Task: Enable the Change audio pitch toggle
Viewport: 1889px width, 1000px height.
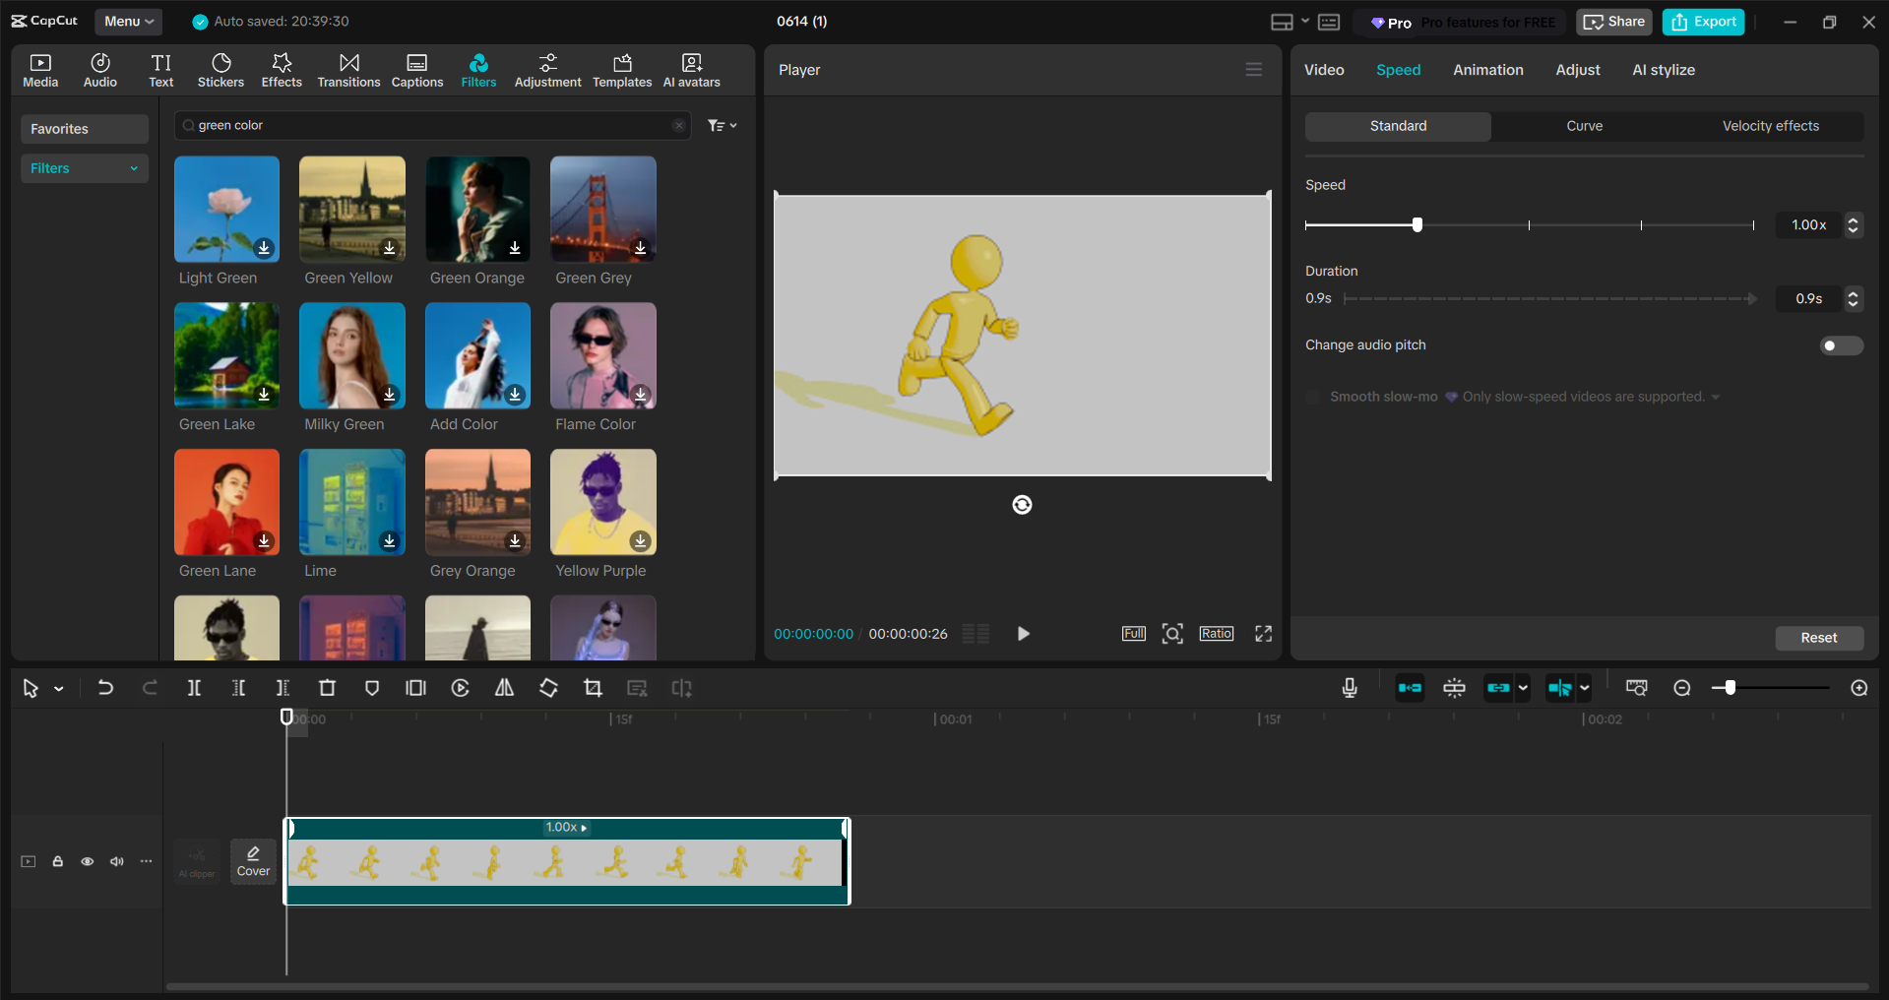Action: point(1840,345)
